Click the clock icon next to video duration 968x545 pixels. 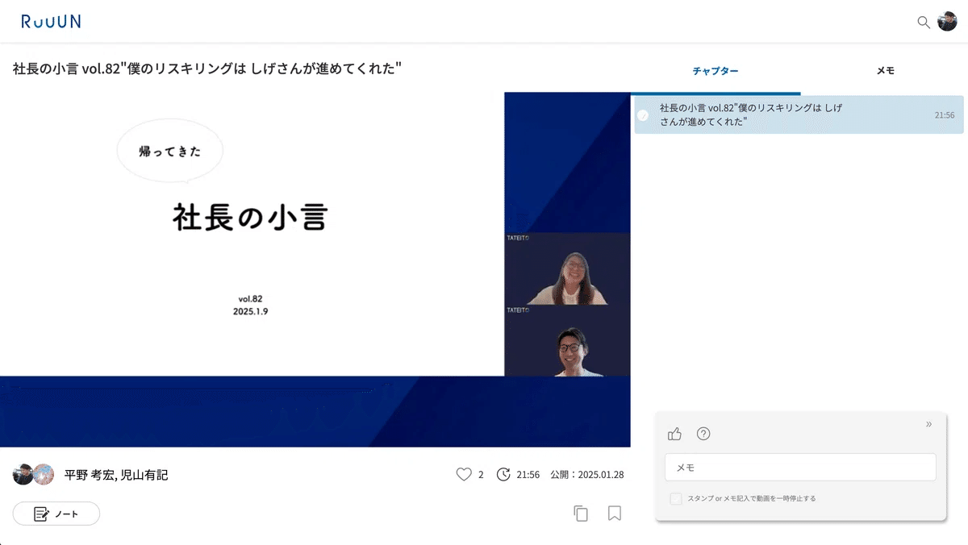[503, 475]
